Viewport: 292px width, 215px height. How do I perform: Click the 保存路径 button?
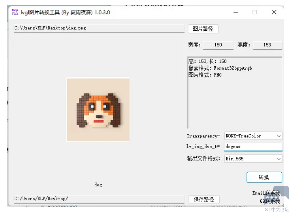(204, 199)
